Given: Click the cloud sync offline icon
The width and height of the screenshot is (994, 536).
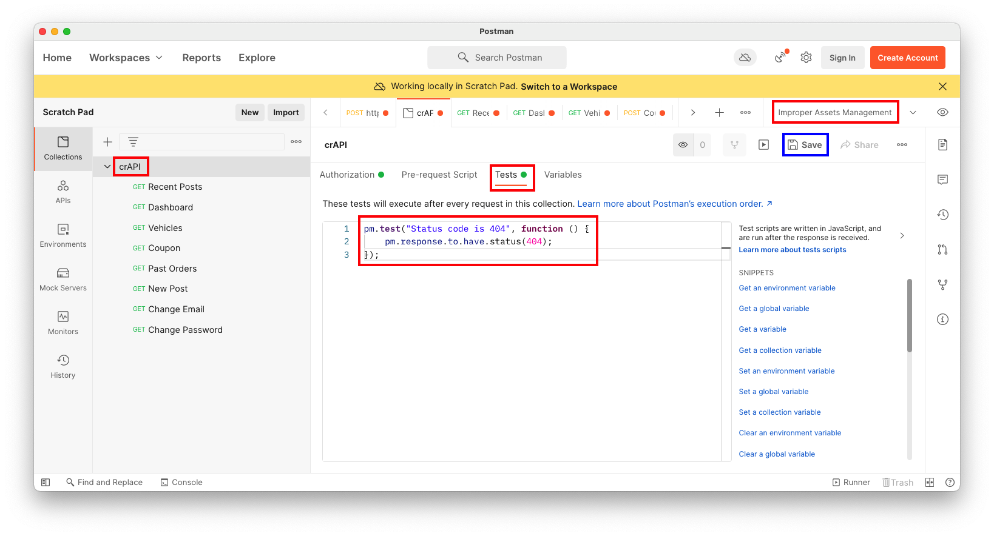Looking at the screenshot, I should 745,58.
